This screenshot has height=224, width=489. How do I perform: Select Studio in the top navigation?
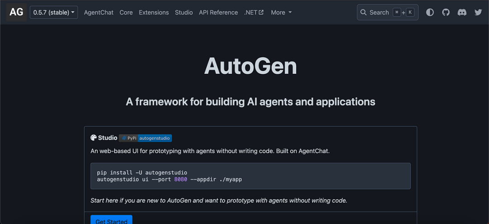(x=184, y=13)
